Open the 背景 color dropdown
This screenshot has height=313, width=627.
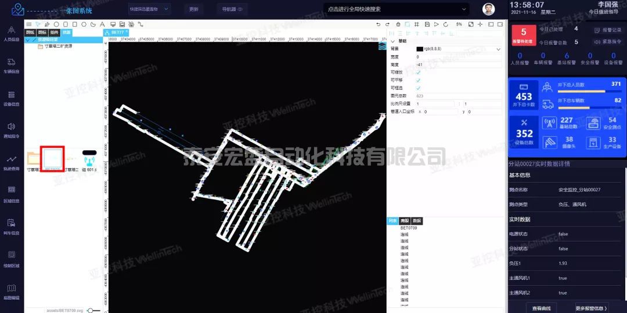[x=498, y=49]
